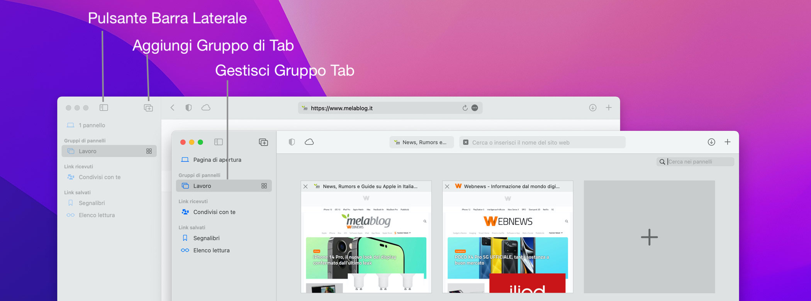Open Condivisi con te in front sidebar
811x301 pixels.
click(x=214, y=212)
